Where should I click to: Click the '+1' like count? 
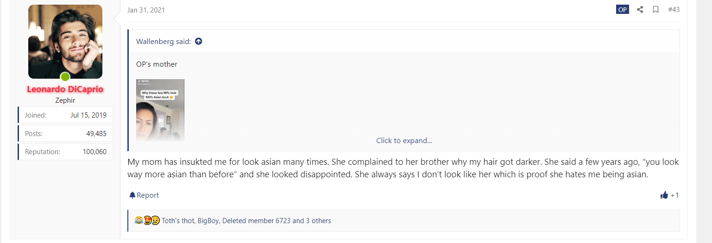click(674, 195)
